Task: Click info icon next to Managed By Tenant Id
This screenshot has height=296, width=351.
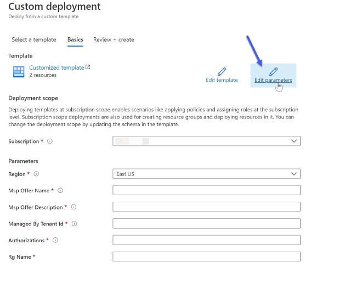Action: coord(74,224)
